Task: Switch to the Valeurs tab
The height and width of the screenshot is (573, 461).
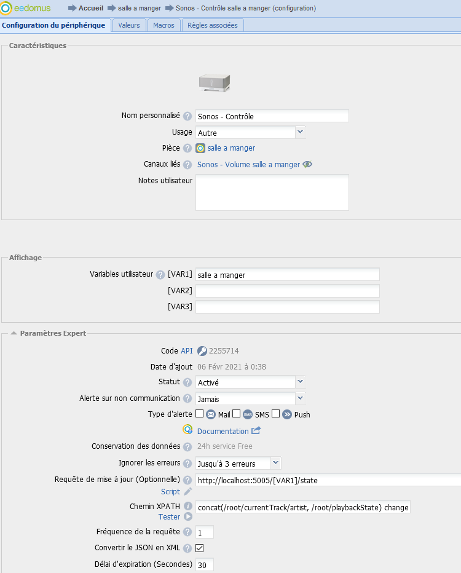Action: [x=129, y=25]
